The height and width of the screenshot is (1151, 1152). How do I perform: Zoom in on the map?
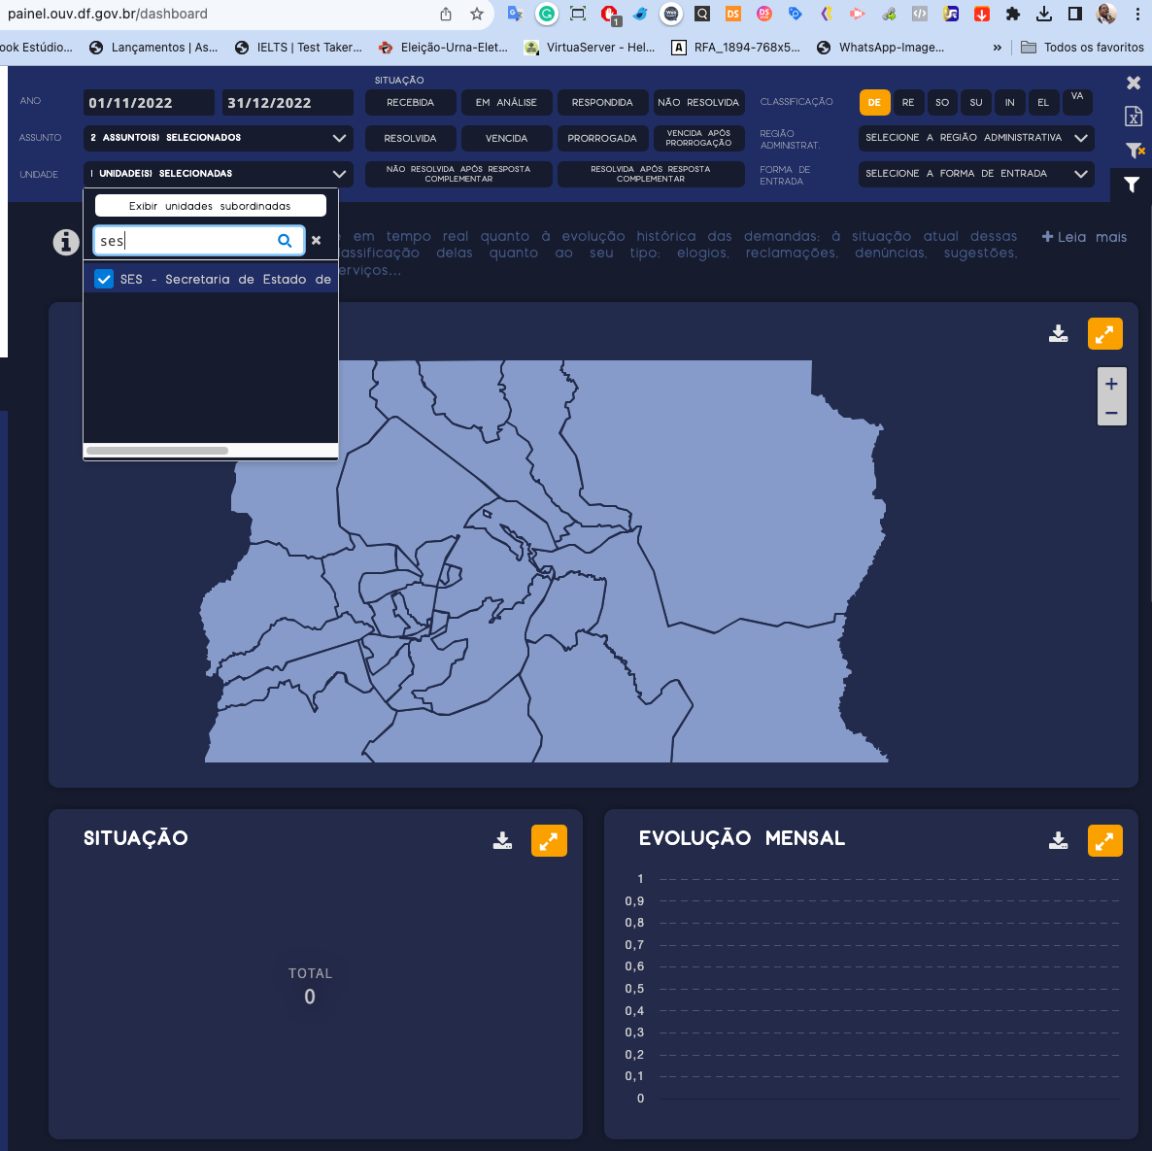click(x=1111, y=384)
